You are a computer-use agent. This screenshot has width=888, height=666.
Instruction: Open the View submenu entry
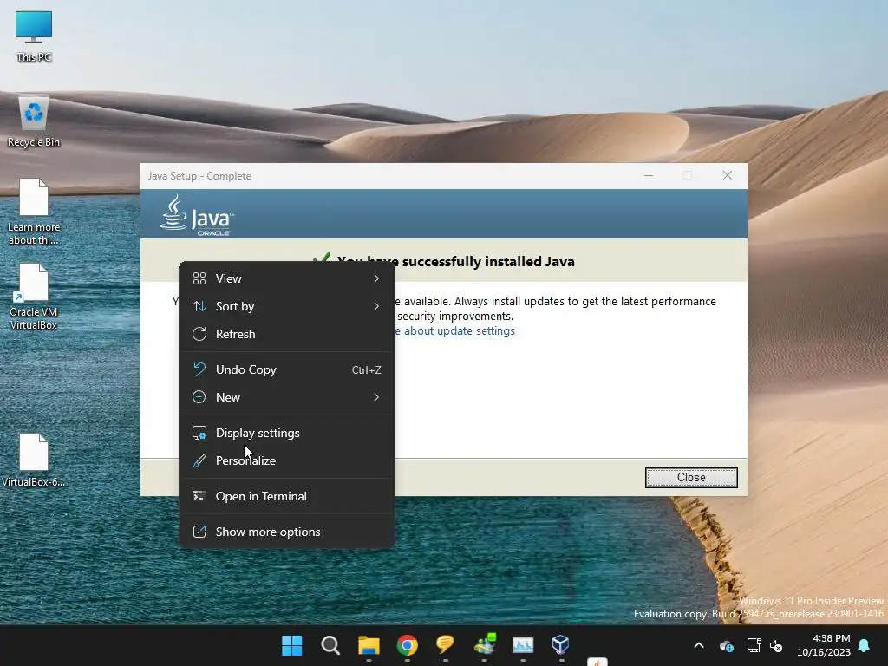coord(286,278)
